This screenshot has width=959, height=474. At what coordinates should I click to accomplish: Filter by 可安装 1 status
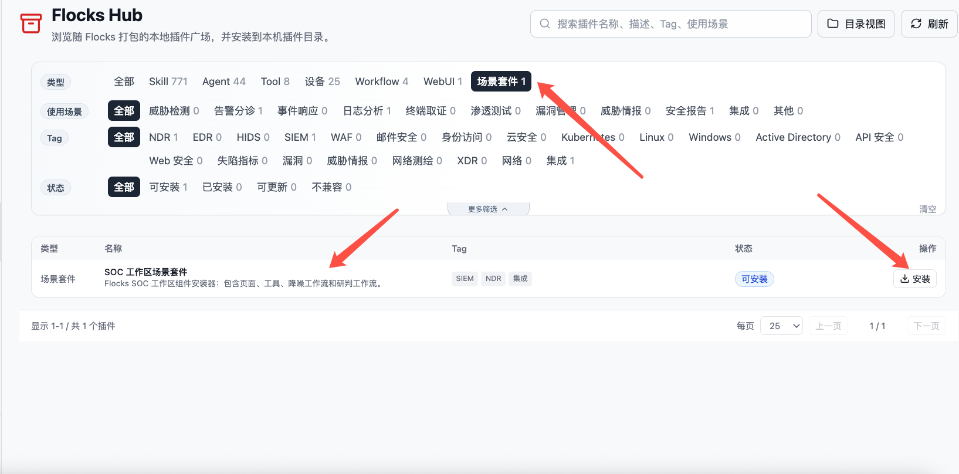[168, 187]
